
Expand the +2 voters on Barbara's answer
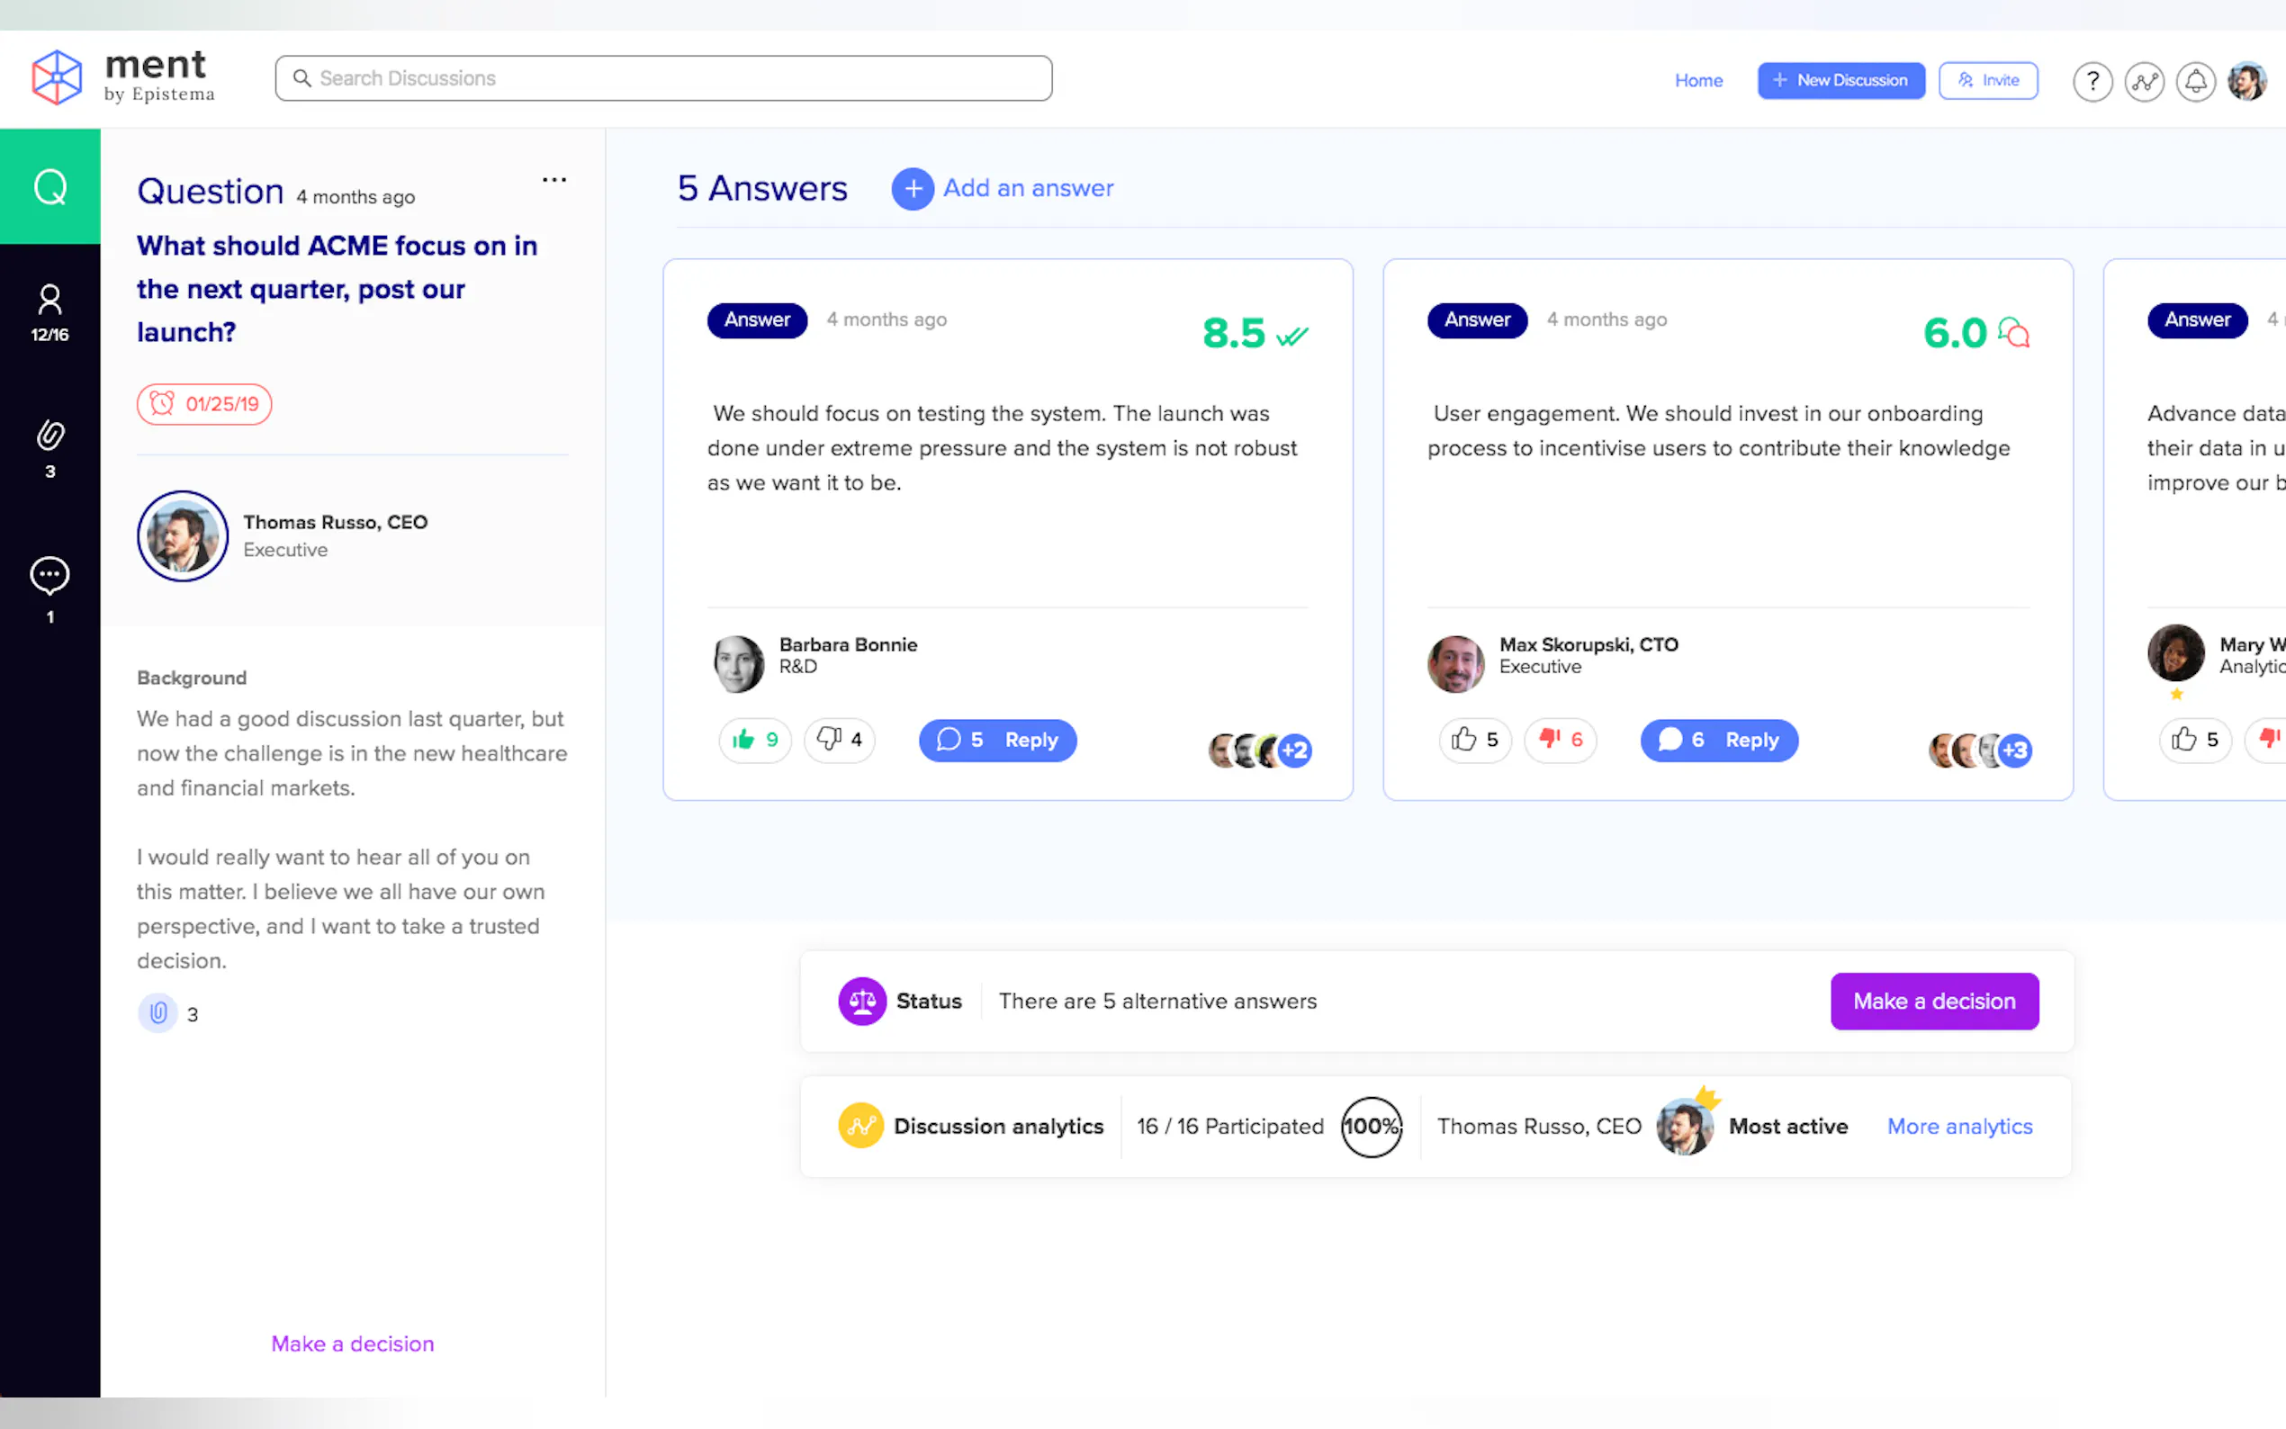1295,750
